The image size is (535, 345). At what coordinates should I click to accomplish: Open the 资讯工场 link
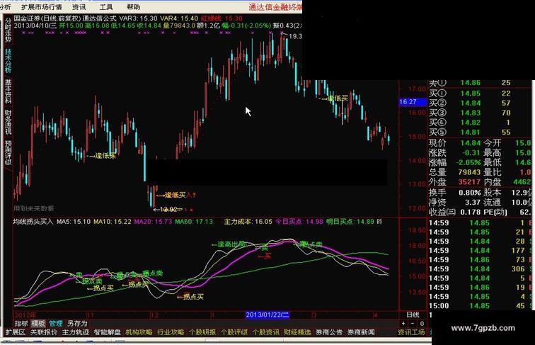pos(411,332)
